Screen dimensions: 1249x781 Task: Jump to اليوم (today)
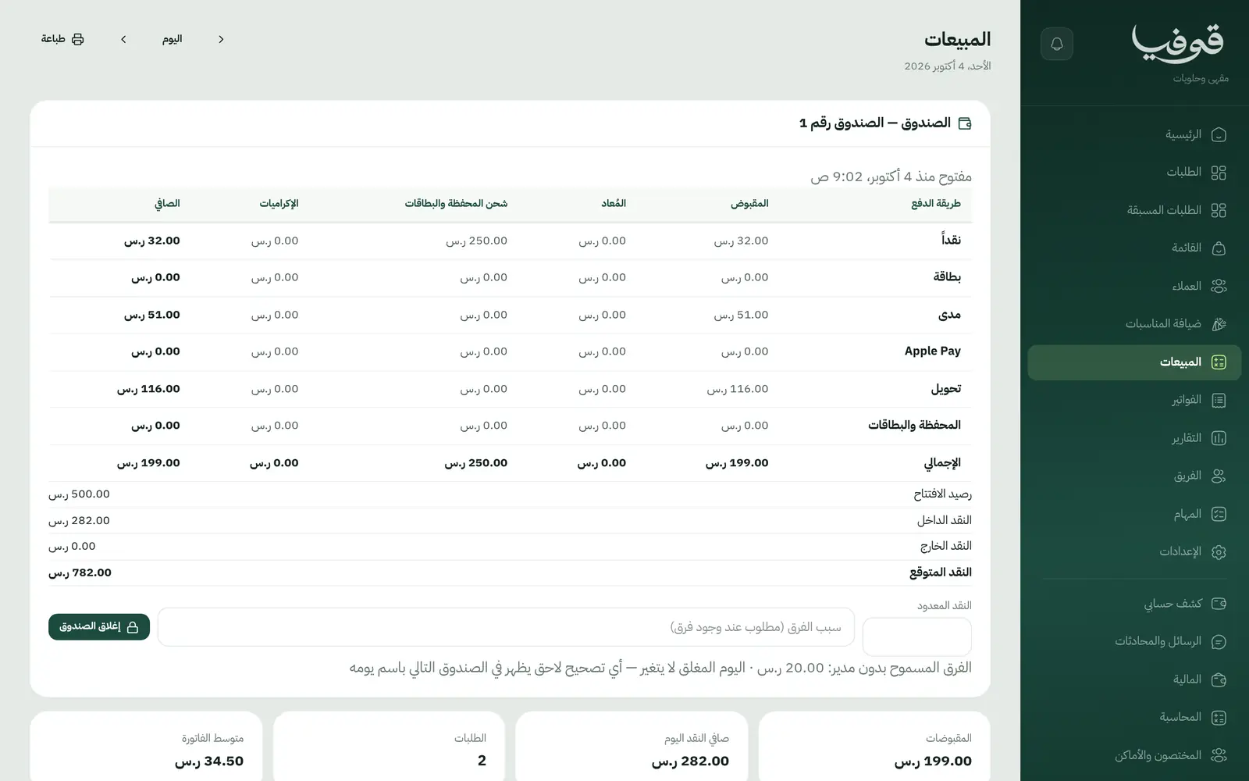pyautogui.click(x=172, y=39)
